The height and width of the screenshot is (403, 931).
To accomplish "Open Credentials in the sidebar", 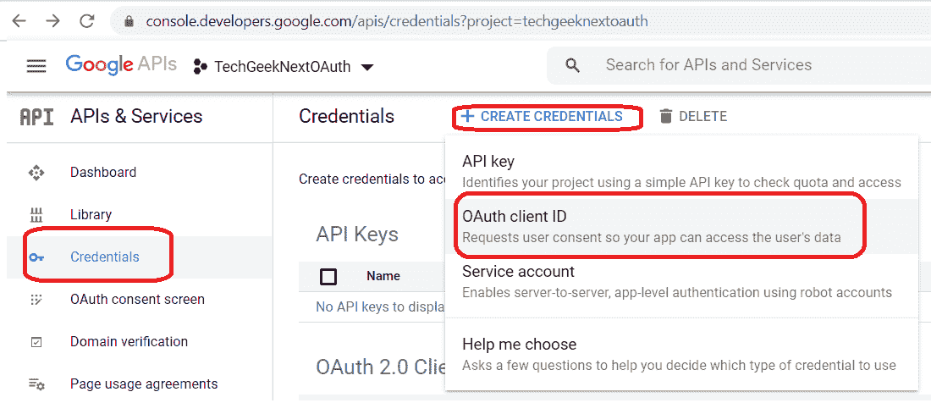I will [140, 257].
